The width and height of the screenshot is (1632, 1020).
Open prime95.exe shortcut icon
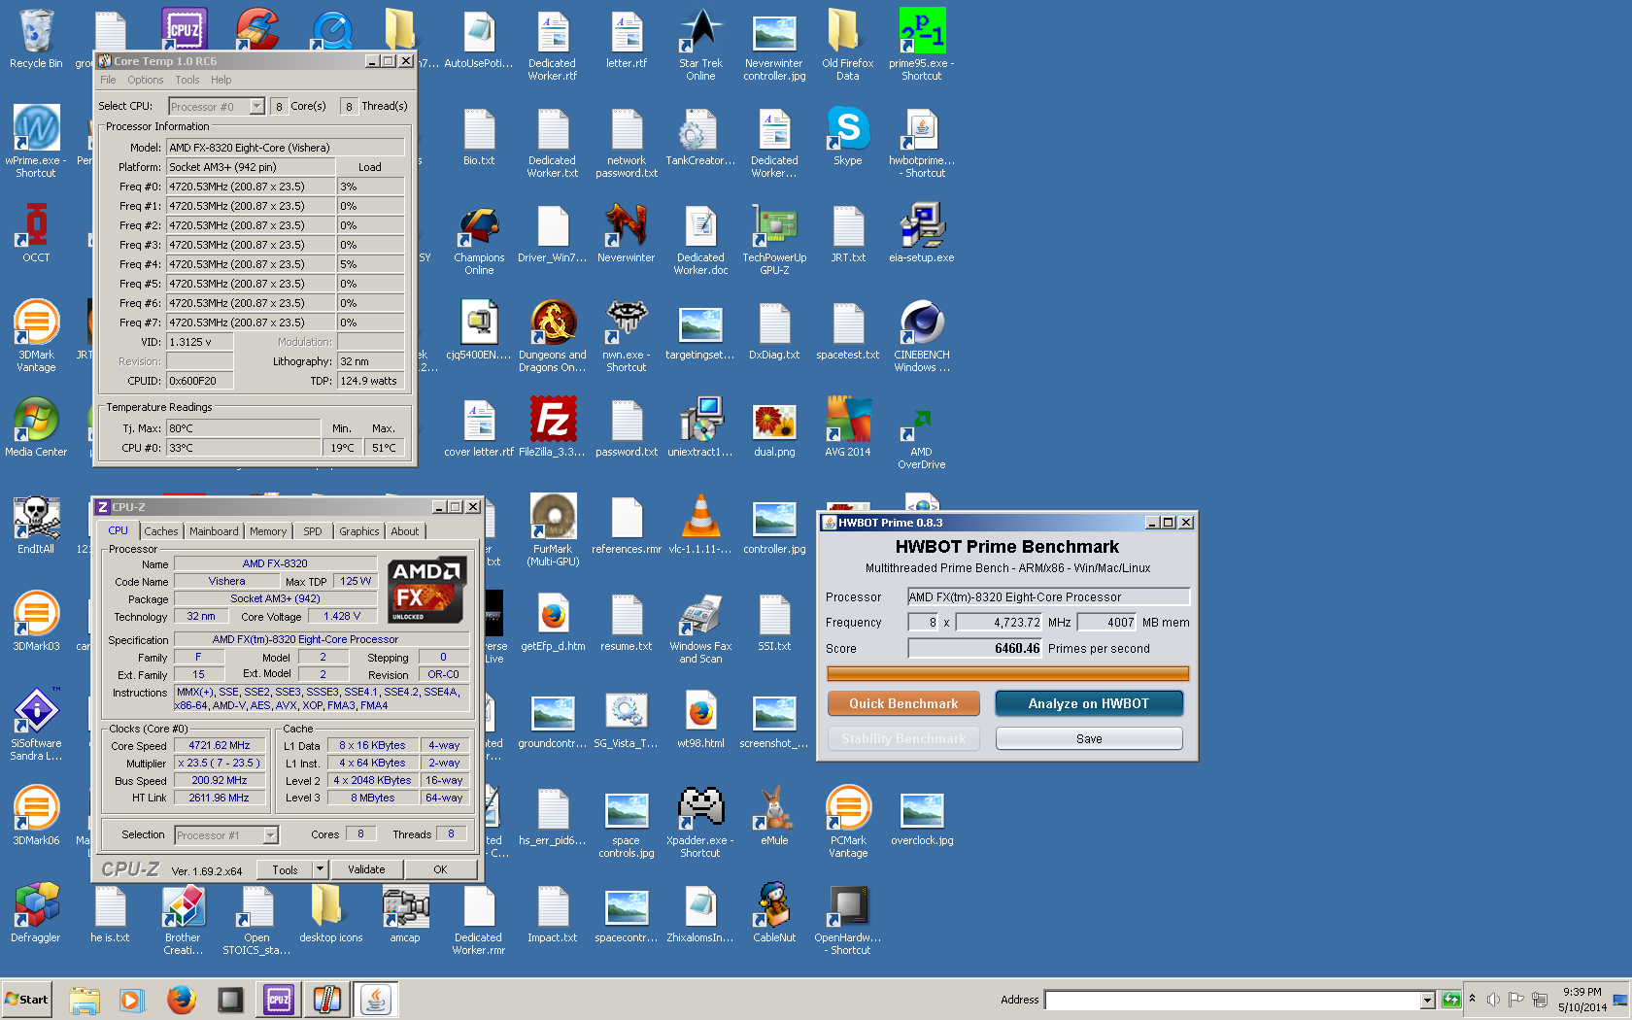(922, 44)
